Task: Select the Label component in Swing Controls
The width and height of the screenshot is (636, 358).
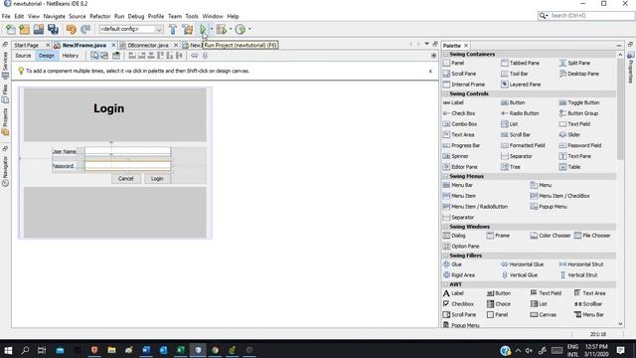Action: coord(453,102)
